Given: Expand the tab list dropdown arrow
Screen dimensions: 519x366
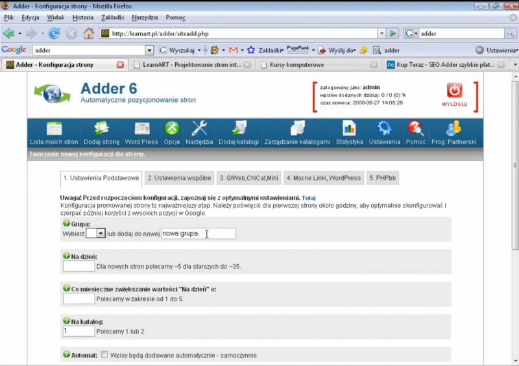Looking at the screenshot, I should 514,65.
